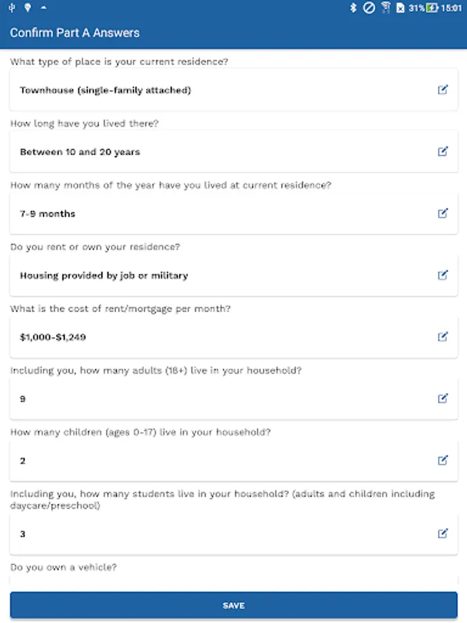Tap the children count field showing 2
Screen dimensions: 467x623
208,461
